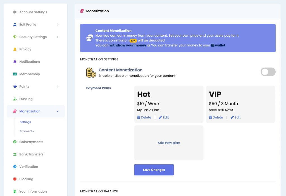Click the Account Settings gear icon
The width and height of the screenshot is (286, 196).
pyautogui.click(x=15, y=12)
